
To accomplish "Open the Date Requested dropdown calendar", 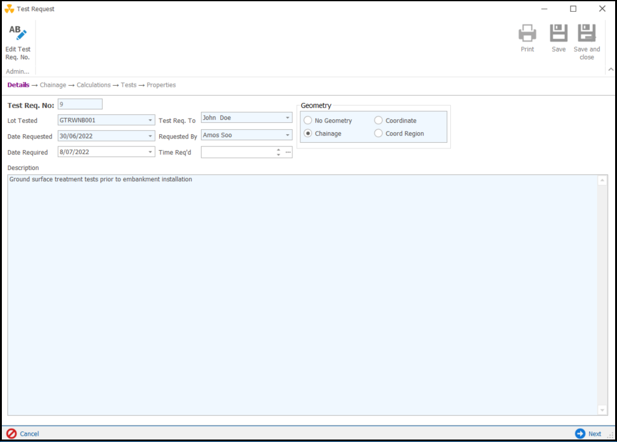I will tap(150, 136).
